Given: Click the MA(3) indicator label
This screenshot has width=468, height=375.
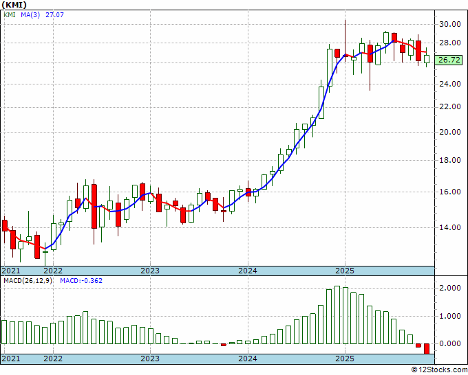Looking at the screenshot, I should pyautogui.click(x=30, y=14).
